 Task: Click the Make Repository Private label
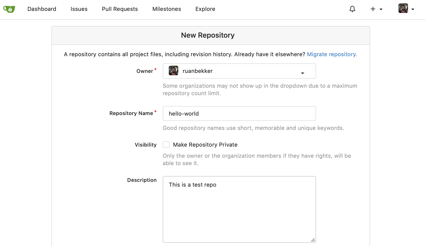(205, 145)
